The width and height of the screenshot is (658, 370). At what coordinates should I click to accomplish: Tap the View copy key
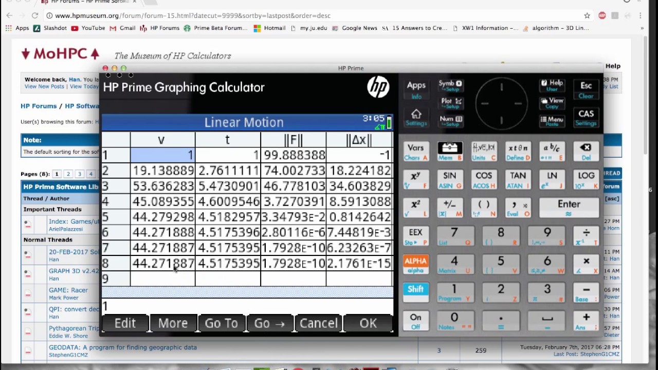552,103
